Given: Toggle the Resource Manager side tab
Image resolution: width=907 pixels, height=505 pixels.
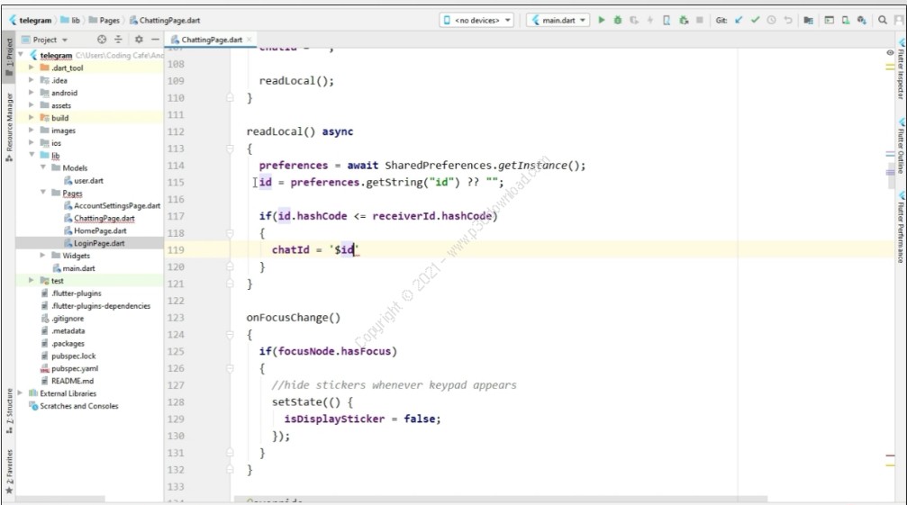Looking at the screenshot, I should 9,127.
